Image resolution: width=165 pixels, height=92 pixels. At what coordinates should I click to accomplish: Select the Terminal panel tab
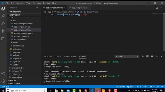(x=82, y=56)
